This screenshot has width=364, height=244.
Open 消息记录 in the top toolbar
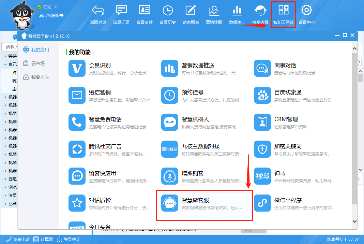coord(121,14)
